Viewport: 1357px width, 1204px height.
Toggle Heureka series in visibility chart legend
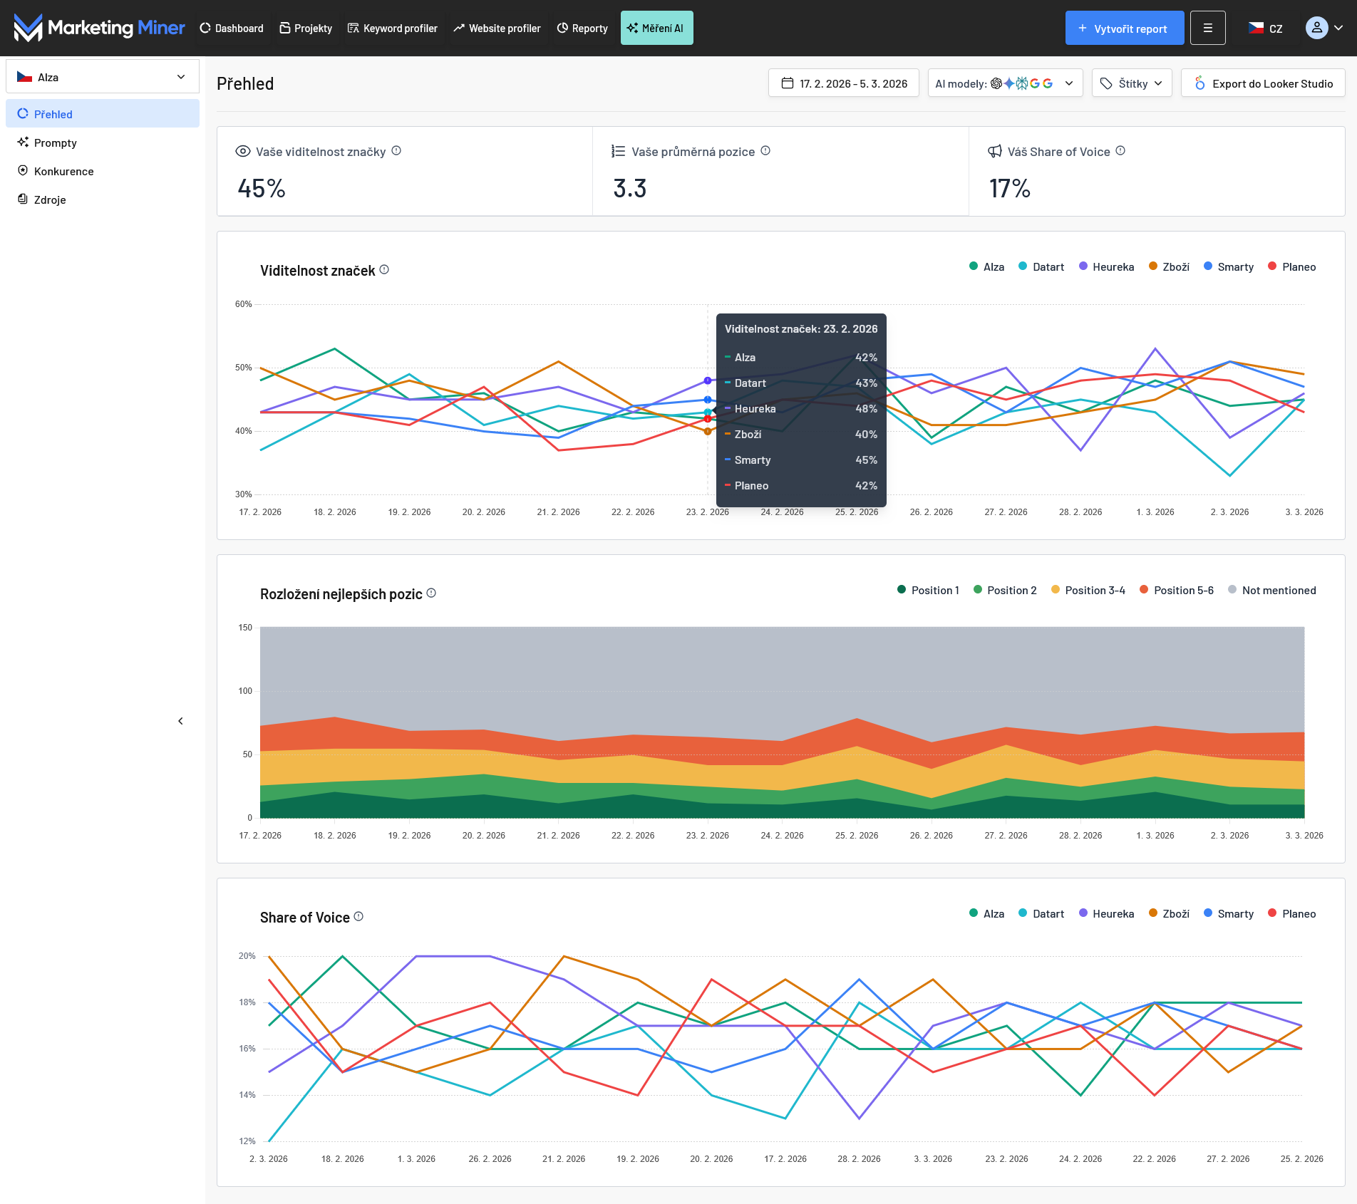pyautogui.click(x=1106, y=266)
